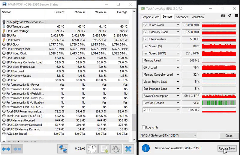Click HWiNFO collapse columns greyed arrows icon
240x155 pixels.
tap(17, 149)
